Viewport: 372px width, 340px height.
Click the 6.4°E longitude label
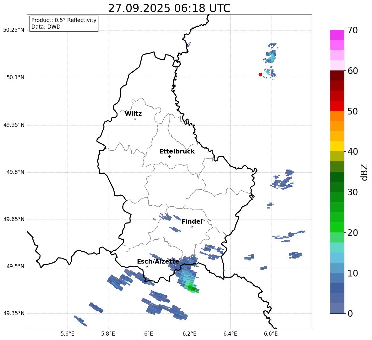click(x=230, y=334)
